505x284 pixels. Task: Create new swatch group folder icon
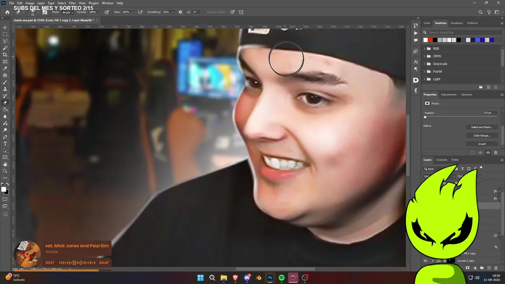[481, 87]
